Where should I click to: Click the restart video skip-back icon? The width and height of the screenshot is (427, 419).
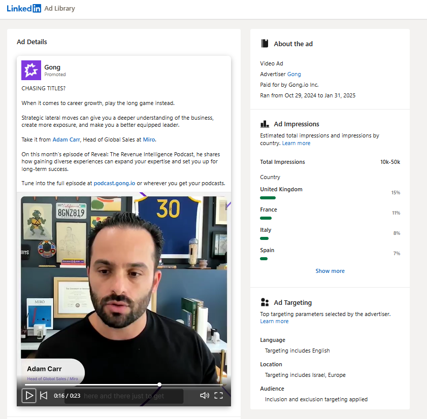click(44, 396)
